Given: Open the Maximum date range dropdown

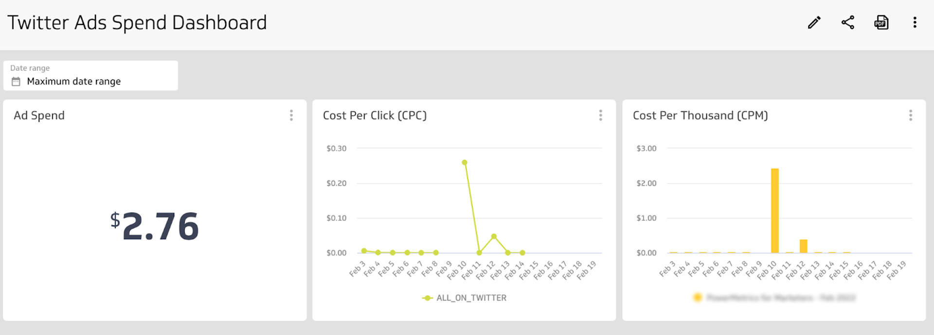Looking at the screenshot, I should [74, 81].
